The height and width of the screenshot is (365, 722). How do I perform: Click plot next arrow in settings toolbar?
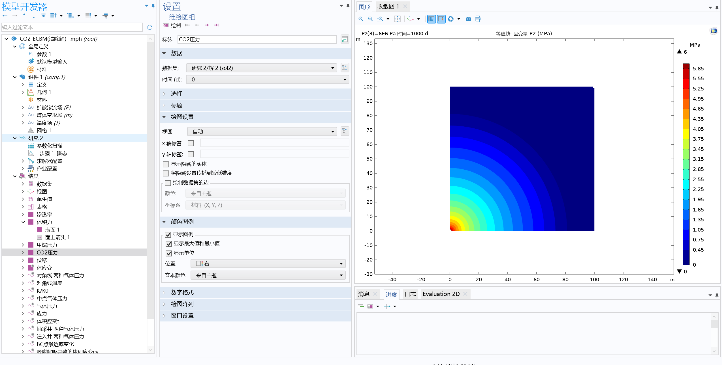tap(207, 25)
